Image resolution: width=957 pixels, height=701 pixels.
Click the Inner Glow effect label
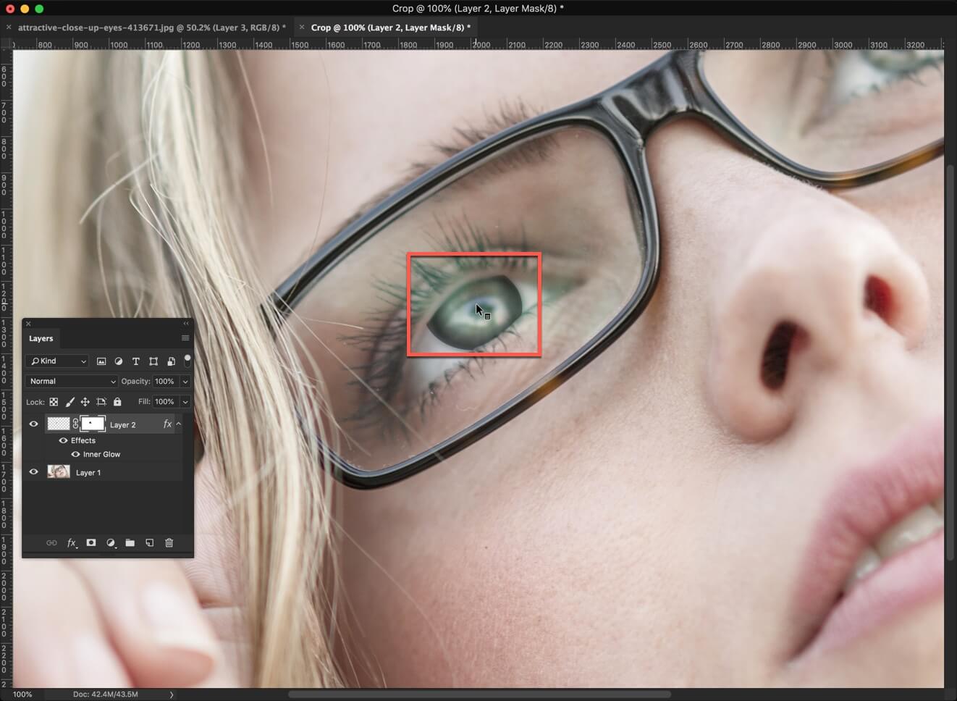[102, 455]
